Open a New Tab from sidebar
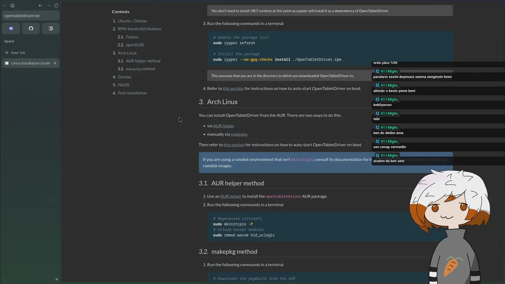 (x=31, y=52)
